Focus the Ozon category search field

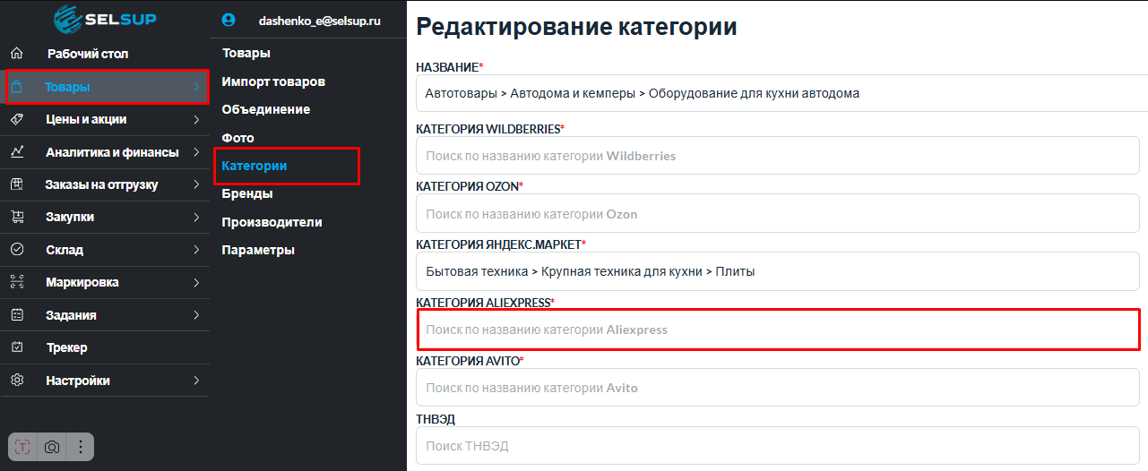778,213
